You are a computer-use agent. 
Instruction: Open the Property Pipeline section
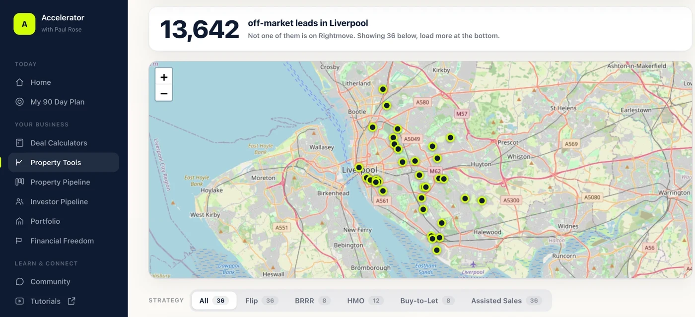click(x=64, y=182)
